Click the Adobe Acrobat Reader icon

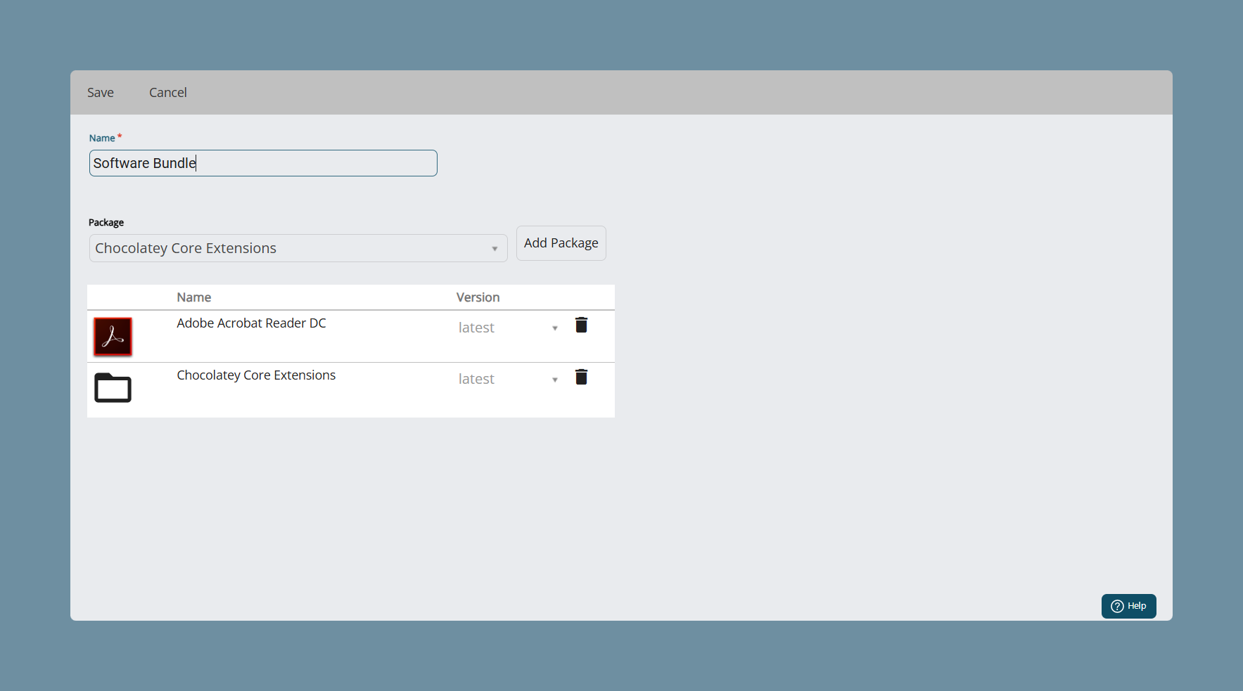[113, 337]
